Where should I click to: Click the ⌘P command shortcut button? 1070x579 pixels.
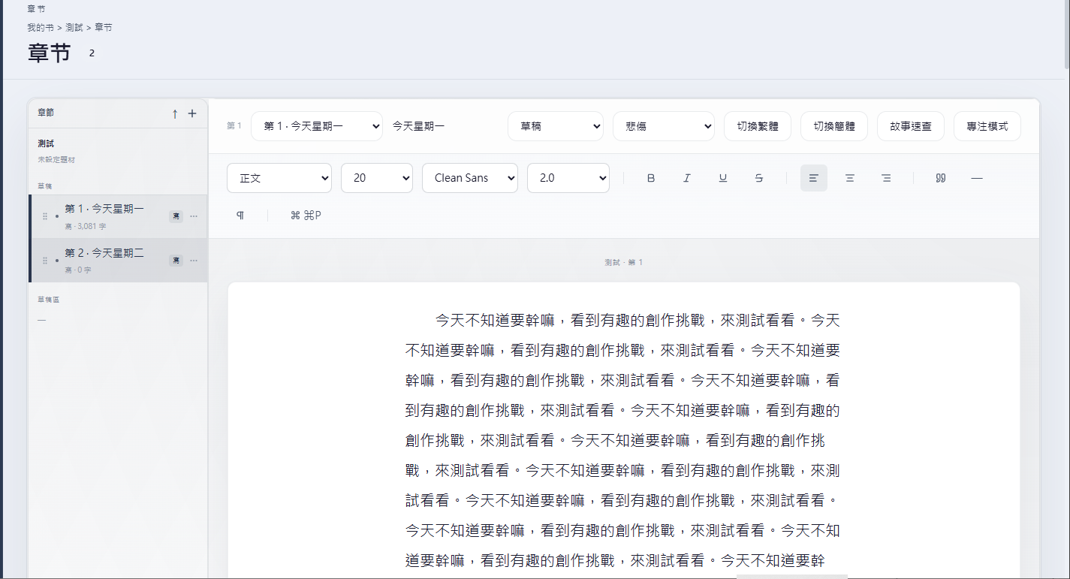(x=306, y=216)
